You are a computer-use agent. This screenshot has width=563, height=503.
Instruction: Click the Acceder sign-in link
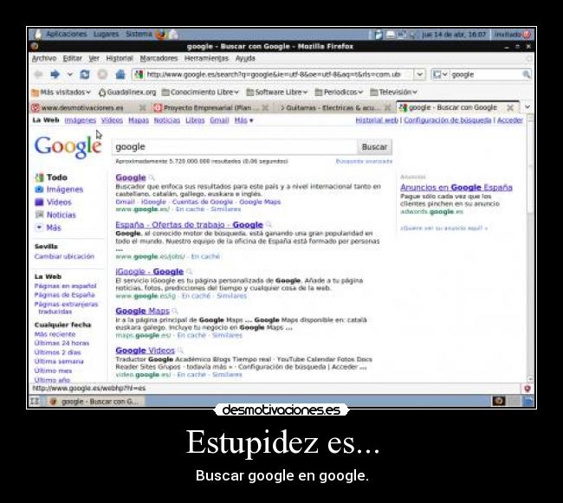[510, 120]
